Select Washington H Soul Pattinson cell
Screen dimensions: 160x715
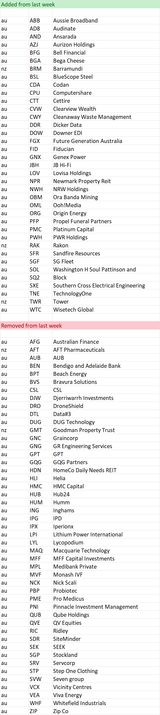tap(106, 270)
